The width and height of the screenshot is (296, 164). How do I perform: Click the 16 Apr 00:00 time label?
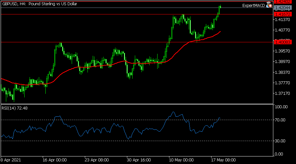55,160
